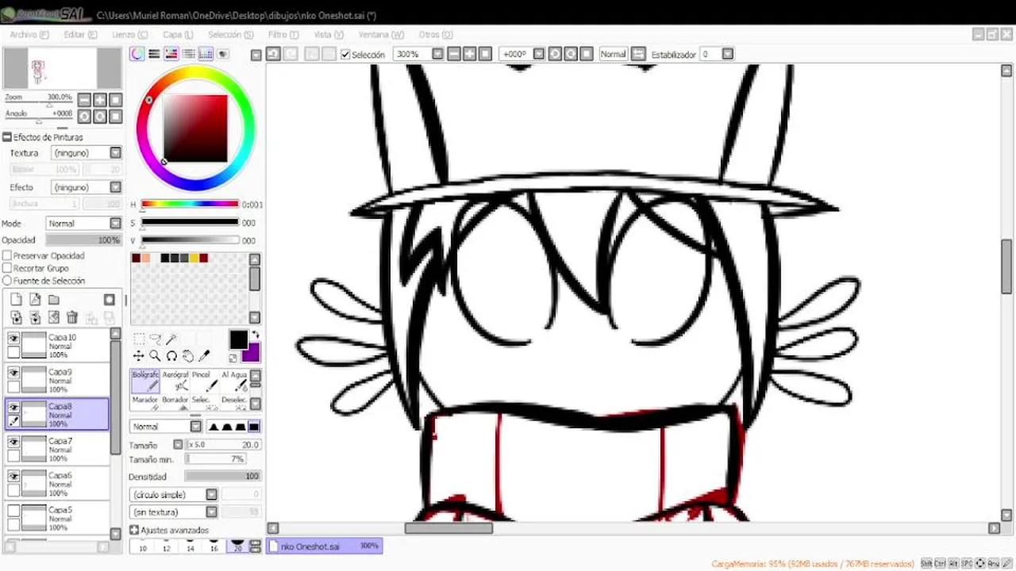The image size is (1016, 571).
Task: Select the Aerógrafo airbrush tool
Action: click(175, 381)
